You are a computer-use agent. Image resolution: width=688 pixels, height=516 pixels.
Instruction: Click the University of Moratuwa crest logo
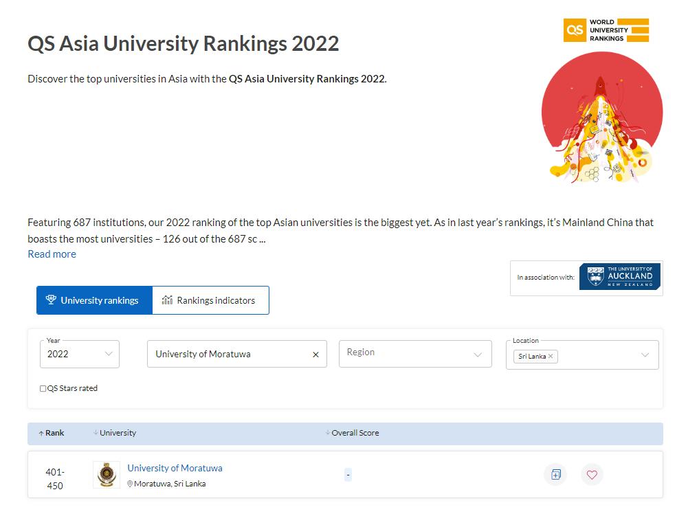pyautogui.click(x=106, y=475)
